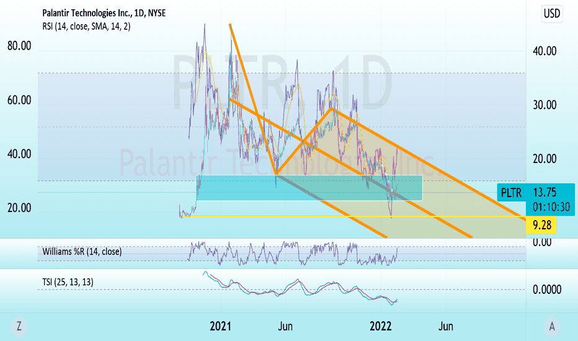The image size is (578, 341).
Task: Click the 2021 time axis label
Action: (x=220, y=326)
